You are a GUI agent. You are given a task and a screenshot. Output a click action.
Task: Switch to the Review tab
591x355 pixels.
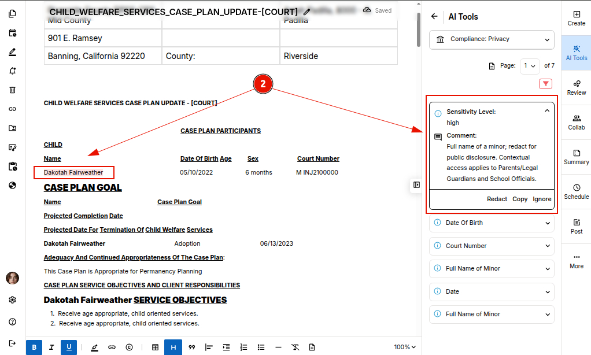point(576,87)
